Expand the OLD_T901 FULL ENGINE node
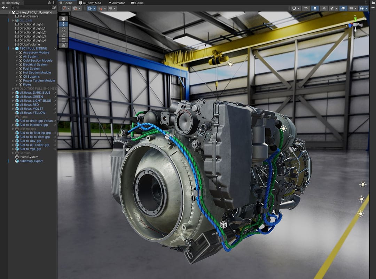 coord(14,88)
